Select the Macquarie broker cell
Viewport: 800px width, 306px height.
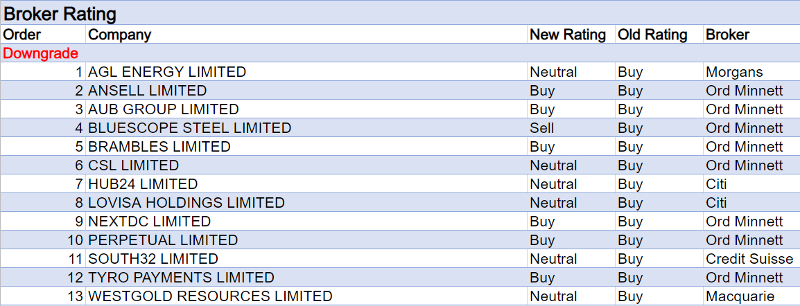739,296
